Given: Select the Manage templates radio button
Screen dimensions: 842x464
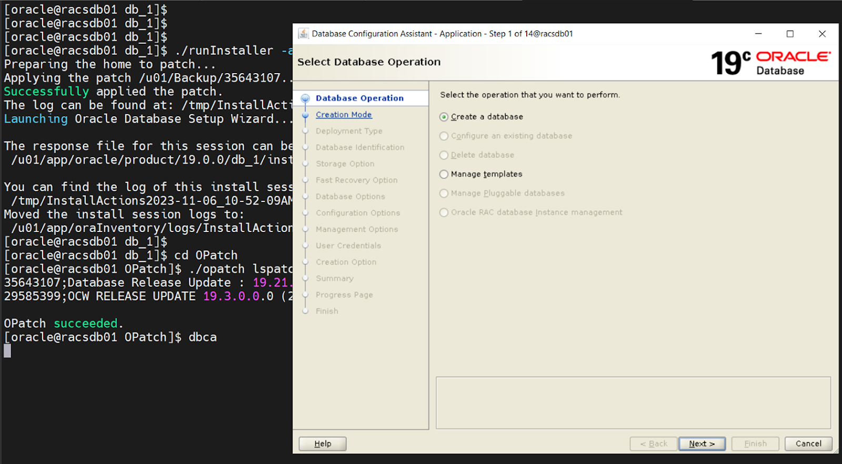Looking at the screenshot, I should (x=444, y=174).
